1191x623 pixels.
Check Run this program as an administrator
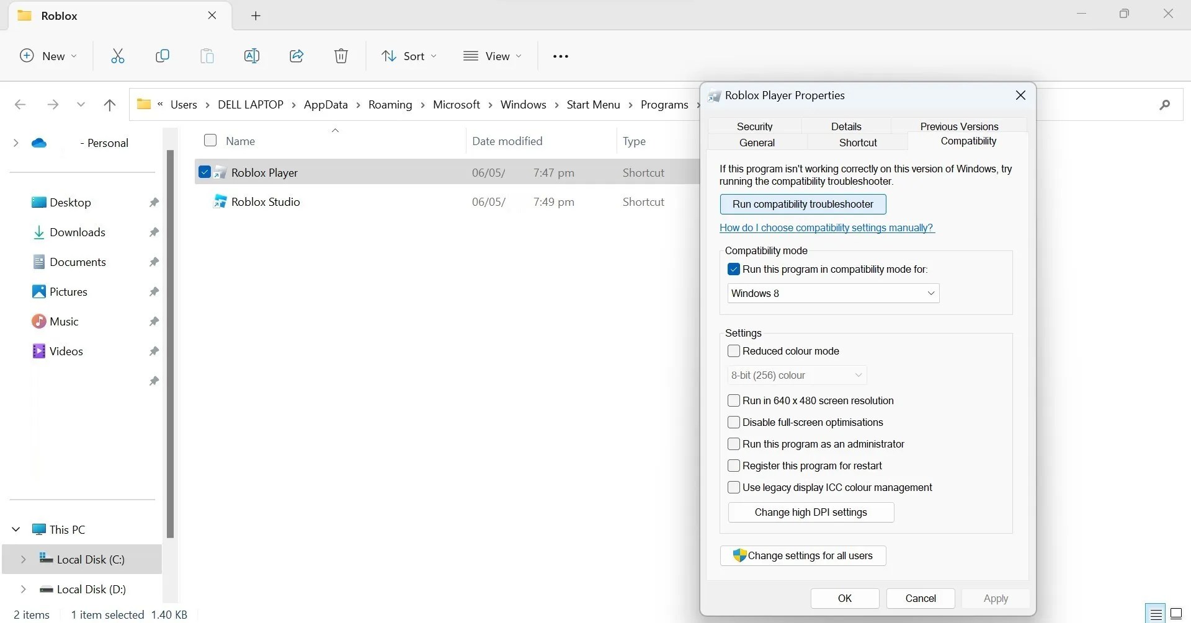pos(734,444)
